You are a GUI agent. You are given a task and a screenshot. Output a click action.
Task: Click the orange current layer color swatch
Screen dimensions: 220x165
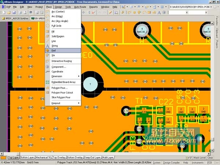(x=4, y=158)
